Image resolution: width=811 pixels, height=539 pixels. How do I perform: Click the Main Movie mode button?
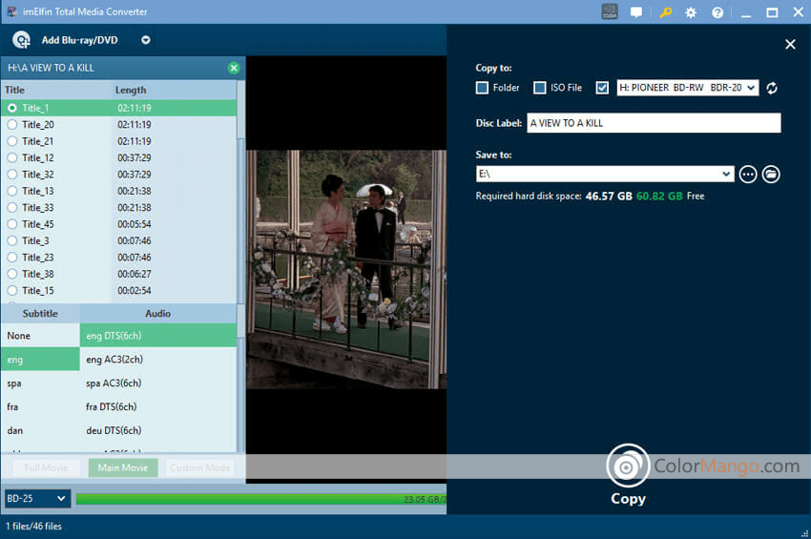[122, 467]
